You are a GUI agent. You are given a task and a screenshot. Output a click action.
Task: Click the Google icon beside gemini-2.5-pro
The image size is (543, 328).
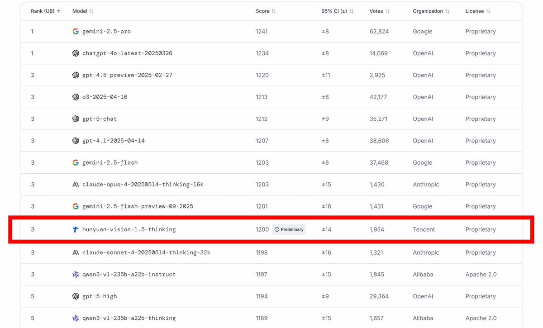coord(76,32)
